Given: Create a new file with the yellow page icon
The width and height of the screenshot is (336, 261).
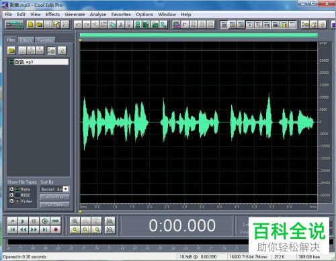Looking at the screenshot, I should tap(31, 24).
